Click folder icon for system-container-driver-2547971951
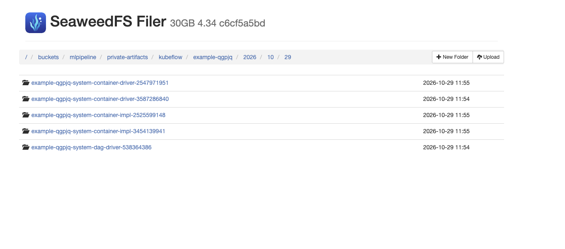Image resolution: width=565 pixels, height=249 pixels. pyautogui.click(x=26, y=83)
